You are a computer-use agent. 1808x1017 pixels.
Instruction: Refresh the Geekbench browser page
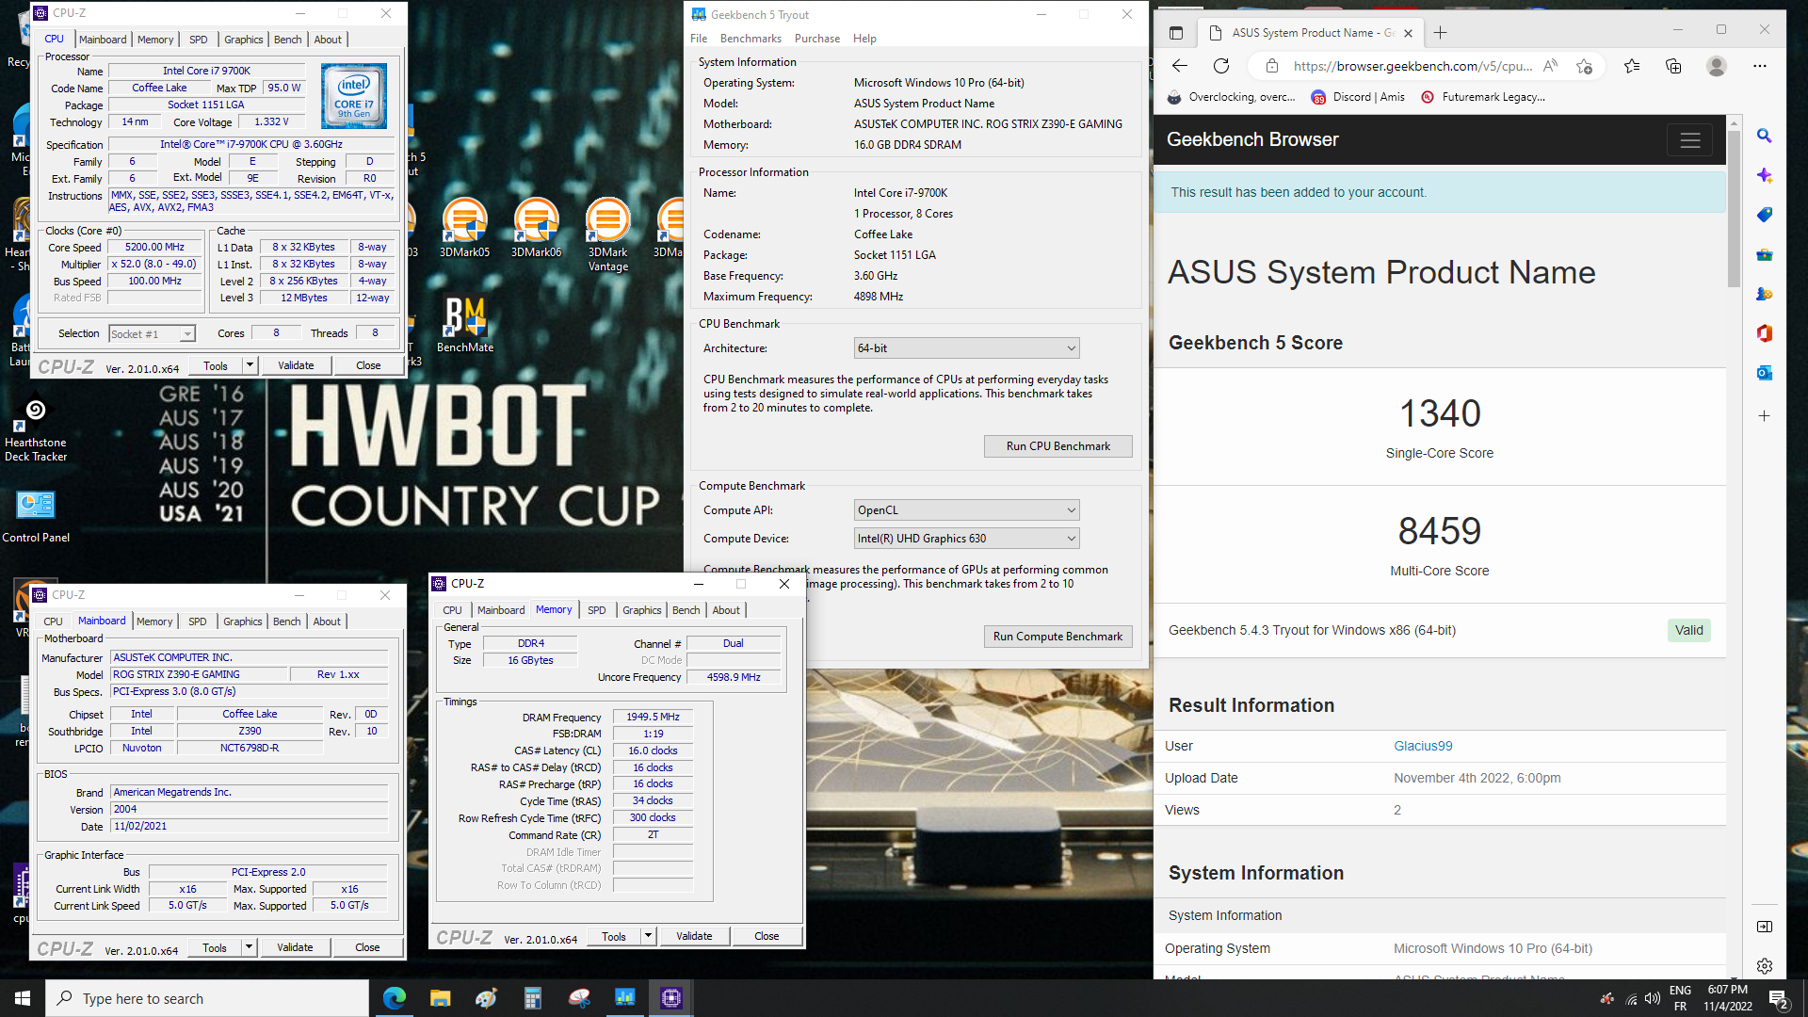[1221, 66]
